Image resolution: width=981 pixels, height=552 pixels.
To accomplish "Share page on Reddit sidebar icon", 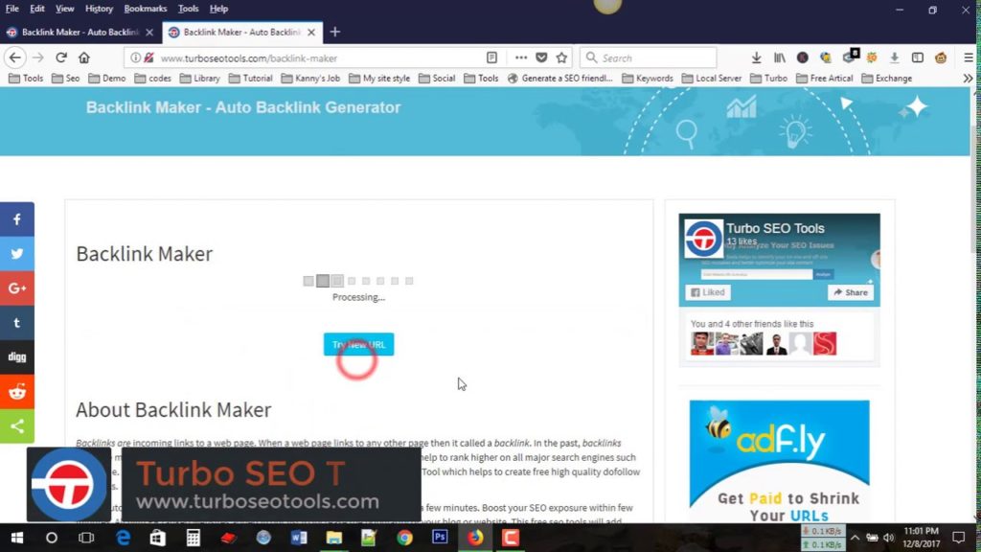I will coord(17,392).
